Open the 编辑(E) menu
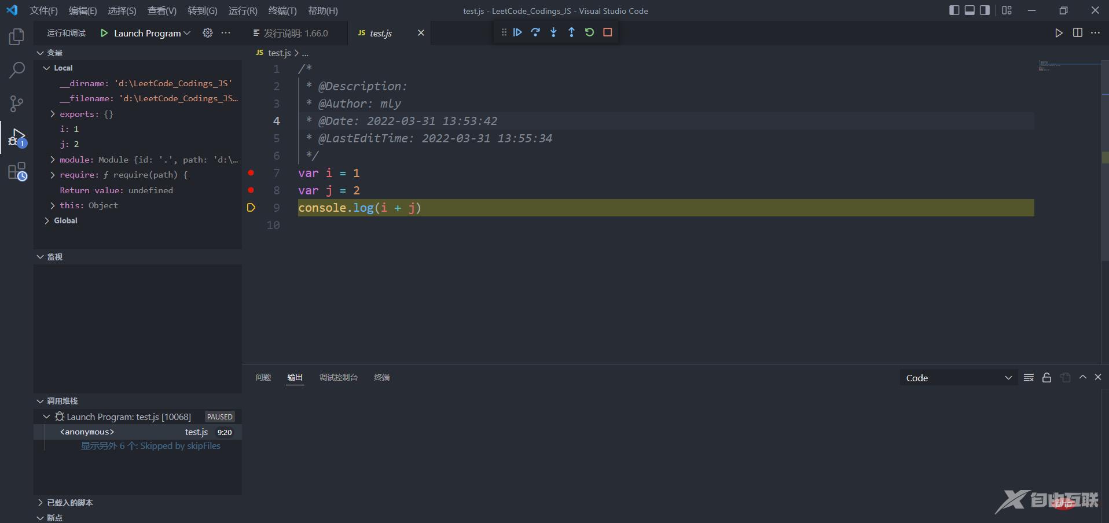This screenshot has width=1109, height=523. coord(83,10)
